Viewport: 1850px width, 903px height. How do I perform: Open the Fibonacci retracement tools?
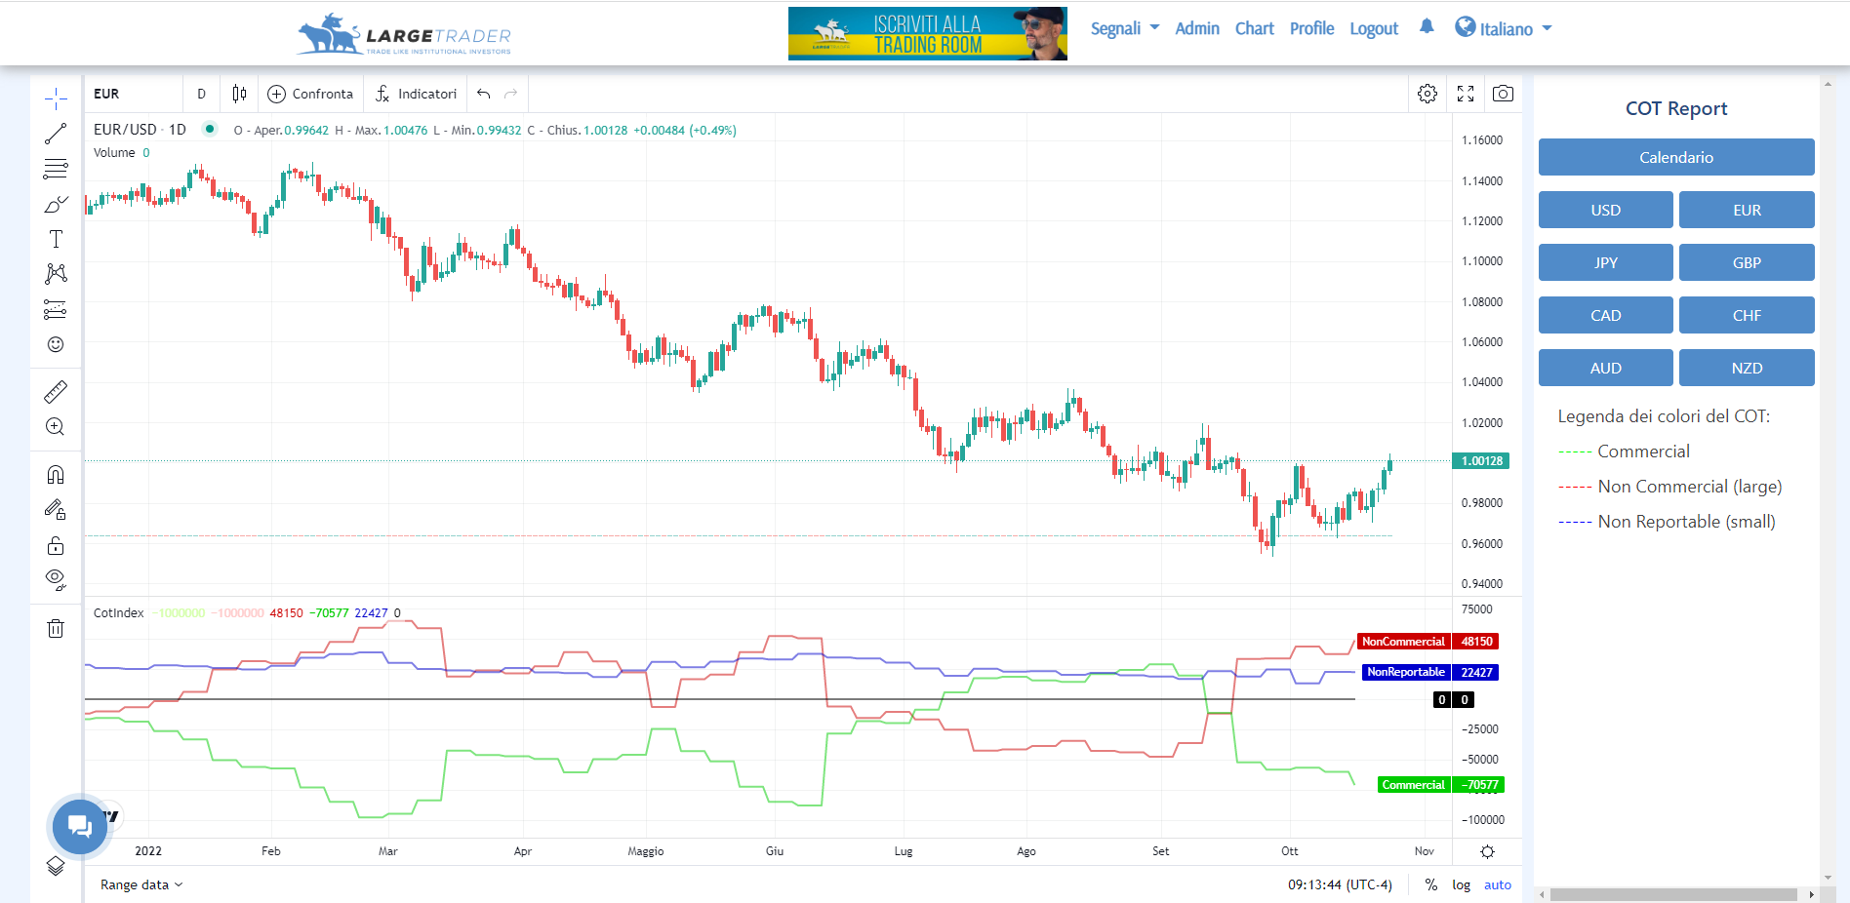click(x=56, y=169)
